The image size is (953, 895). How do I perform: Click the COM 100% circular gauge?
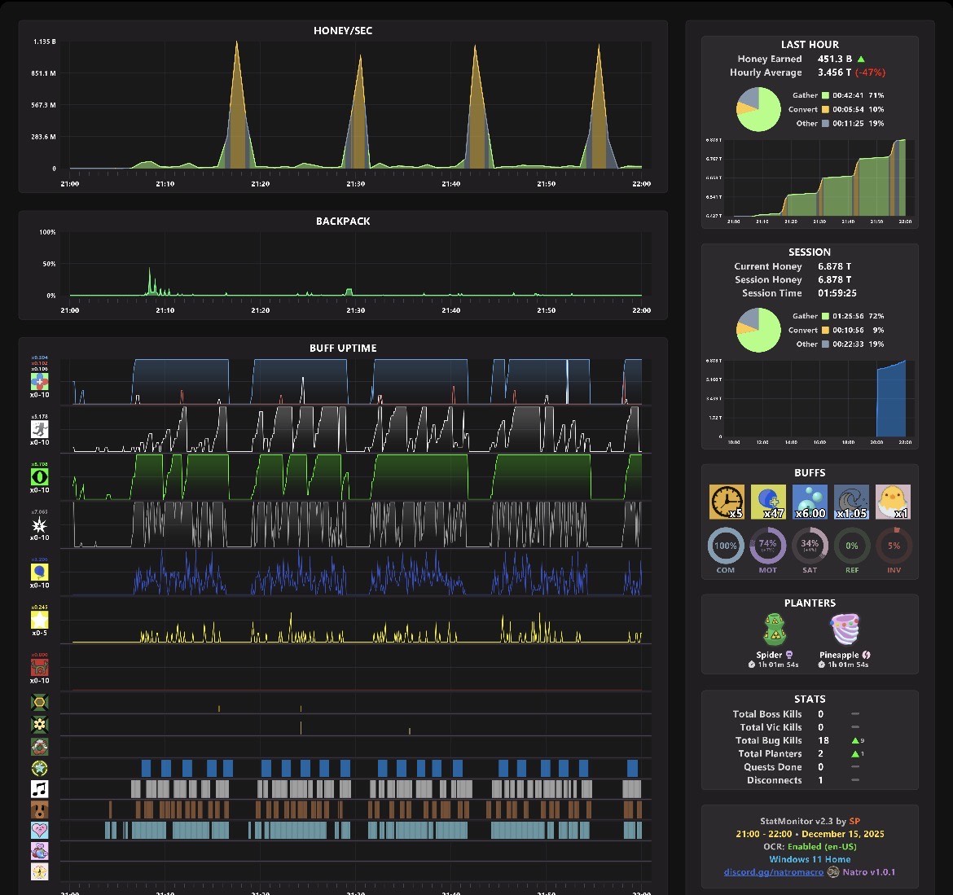[725, 546]
